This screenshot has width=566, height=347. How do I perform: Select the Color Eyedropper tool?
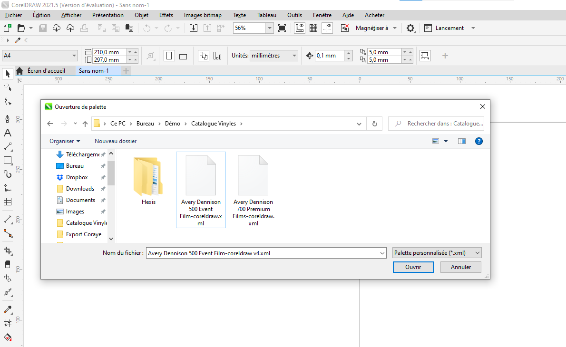pos(8,309)
